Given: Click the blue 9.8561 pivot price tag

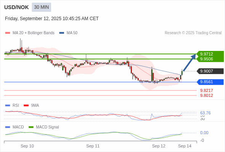Looking at the screenshot, I should click(210, 82).
